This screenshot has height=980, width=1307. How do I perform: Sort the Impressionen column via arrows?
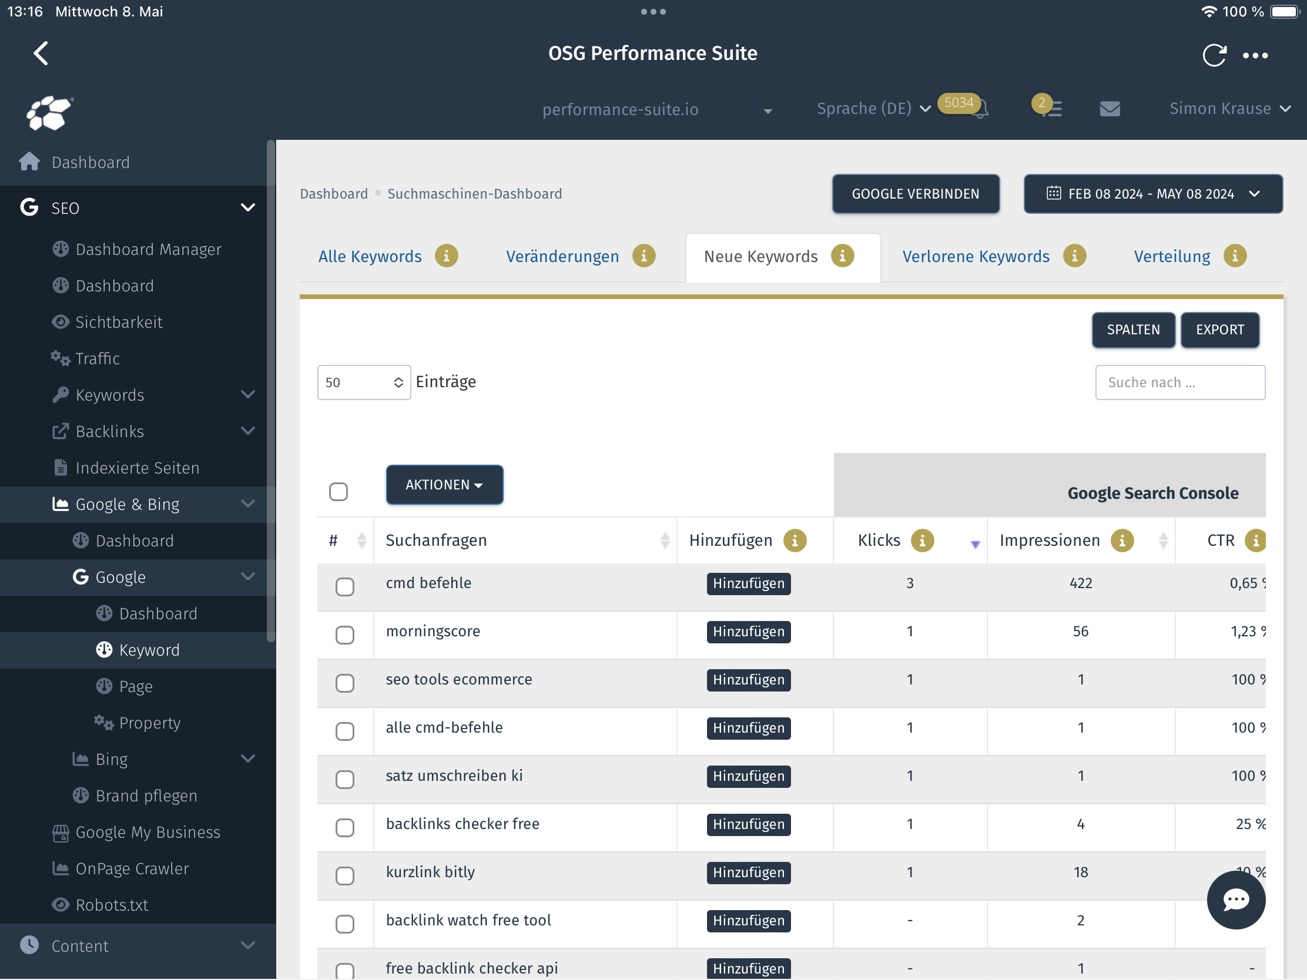pos(1163,541)
